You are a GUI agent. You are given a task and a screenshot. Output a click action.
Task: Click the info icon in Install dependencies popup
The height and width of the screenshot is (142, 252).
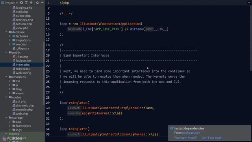tap(172, 128)
